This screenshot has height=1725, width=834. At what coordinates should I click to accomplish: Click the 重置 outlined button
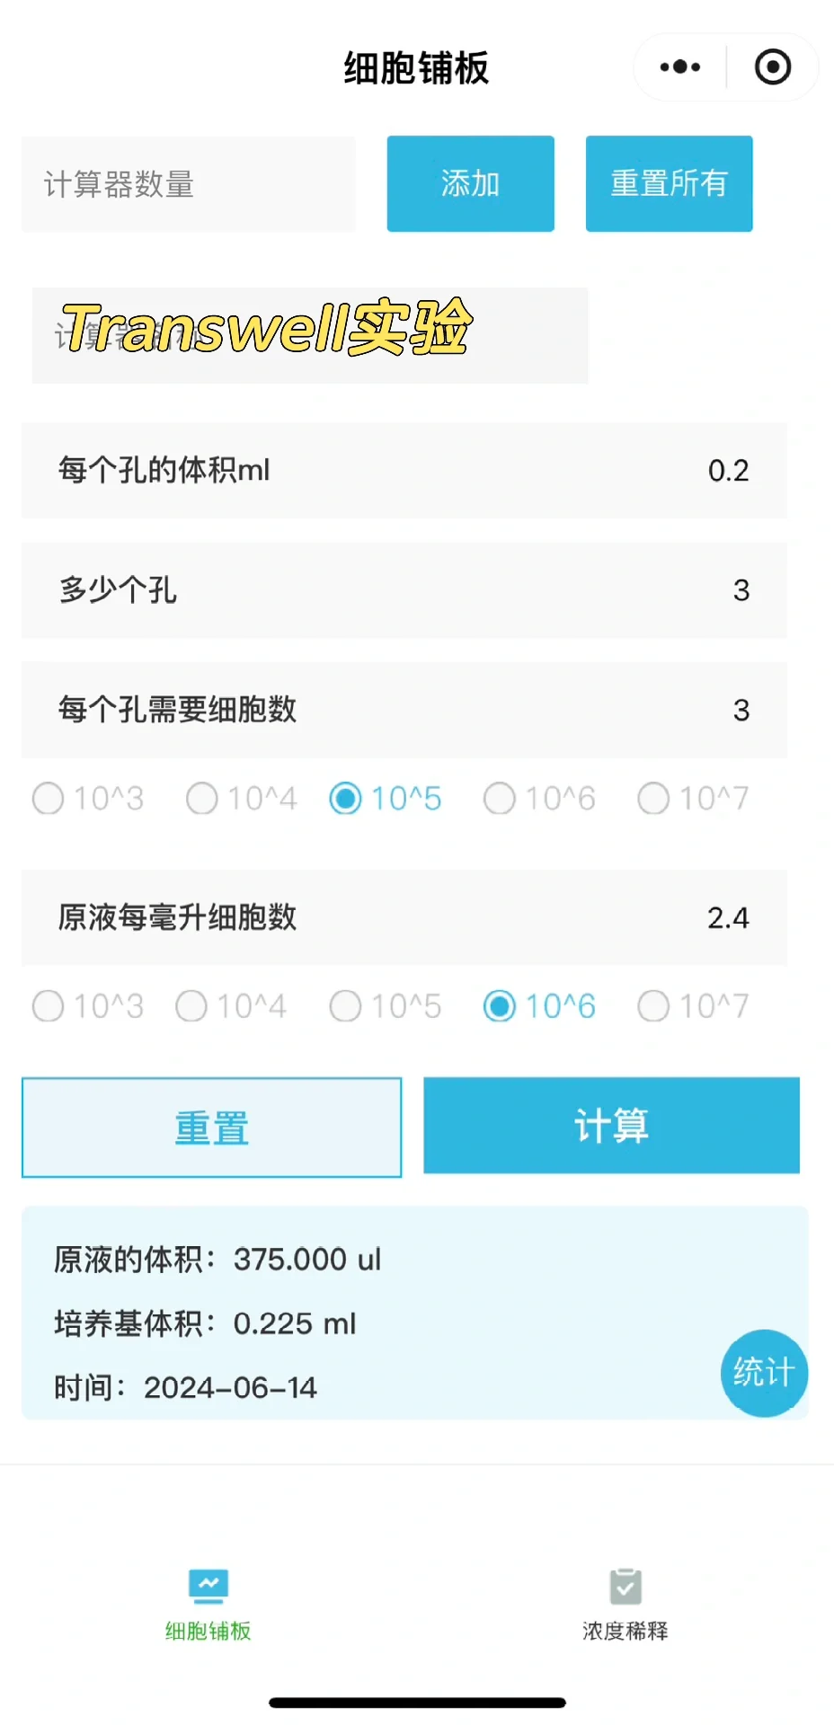click(211, 1128)
